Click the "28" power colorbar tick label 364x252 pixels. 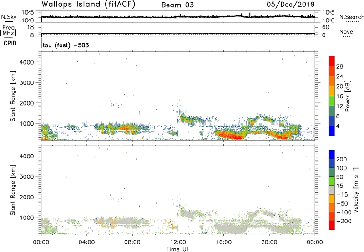coord(339,66)
